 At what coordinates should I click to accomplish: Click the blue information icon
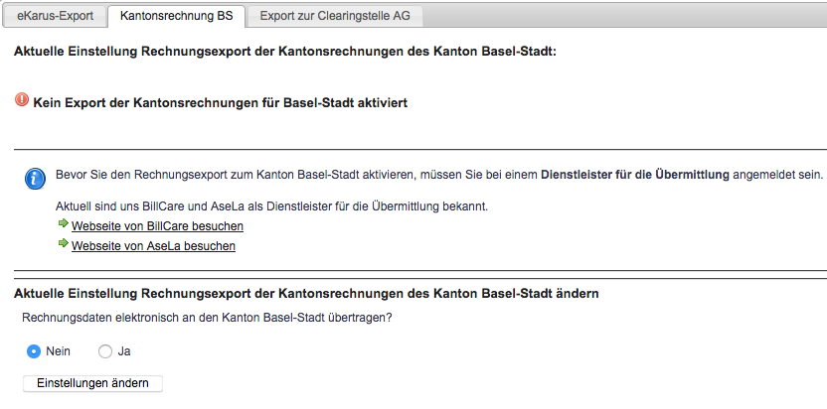(35, 179)
